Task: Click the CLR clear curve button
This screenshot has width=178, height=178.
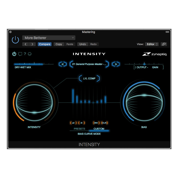Action: [104, 123]
